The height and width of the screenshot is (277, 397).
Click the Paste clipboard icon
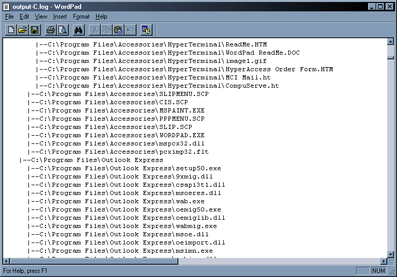tap(118, 30)
